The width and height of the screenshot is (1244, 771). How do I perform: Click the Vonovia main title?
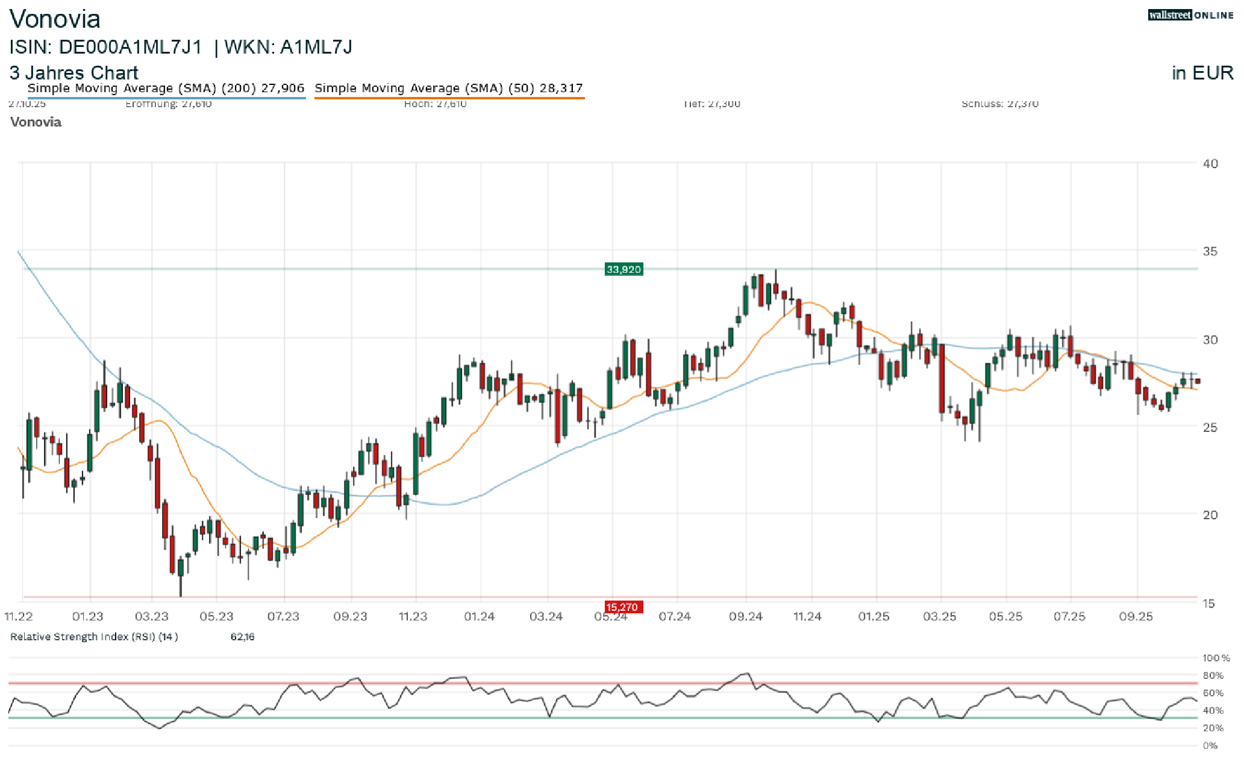(x=55, y=19)
